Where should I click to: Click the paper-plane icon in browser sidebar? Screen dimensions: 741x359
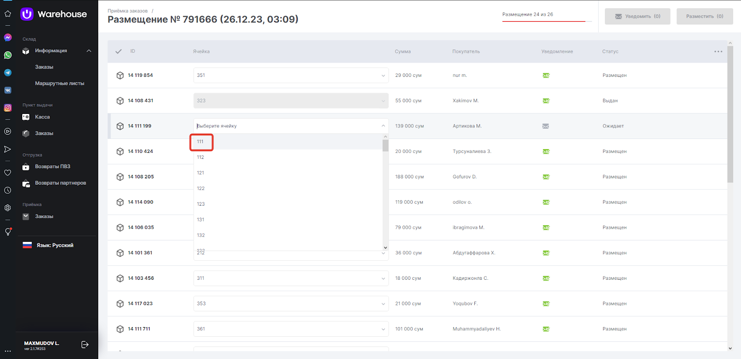tap(7, 149)
